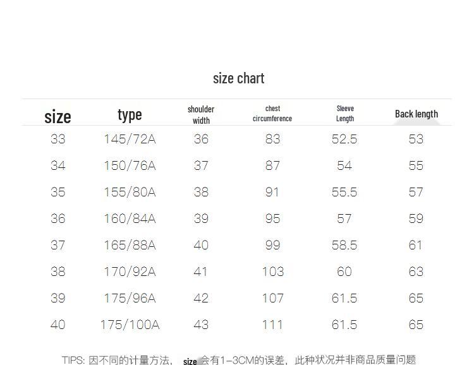Click sleeve length value 58.5

tap(344, 245)
